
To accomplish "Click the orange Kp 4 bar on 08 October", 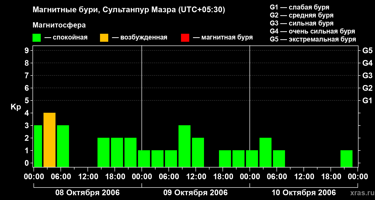I will click(49, 140).
